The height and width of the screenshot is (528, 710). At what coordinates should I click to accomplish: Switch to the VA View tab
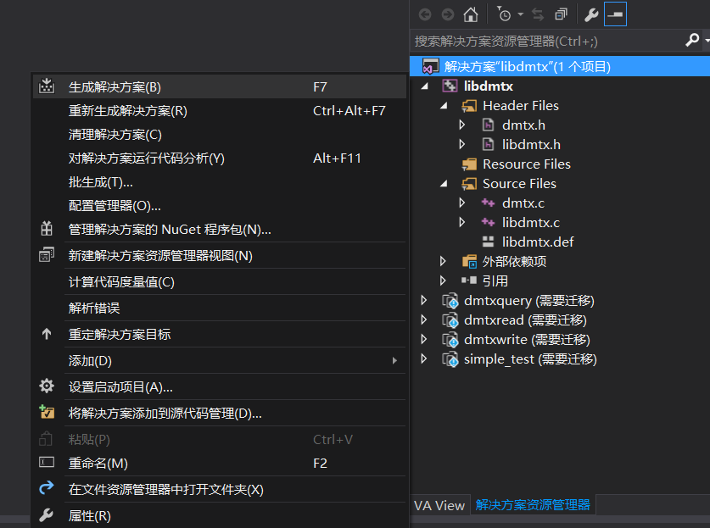pos(439,504)
